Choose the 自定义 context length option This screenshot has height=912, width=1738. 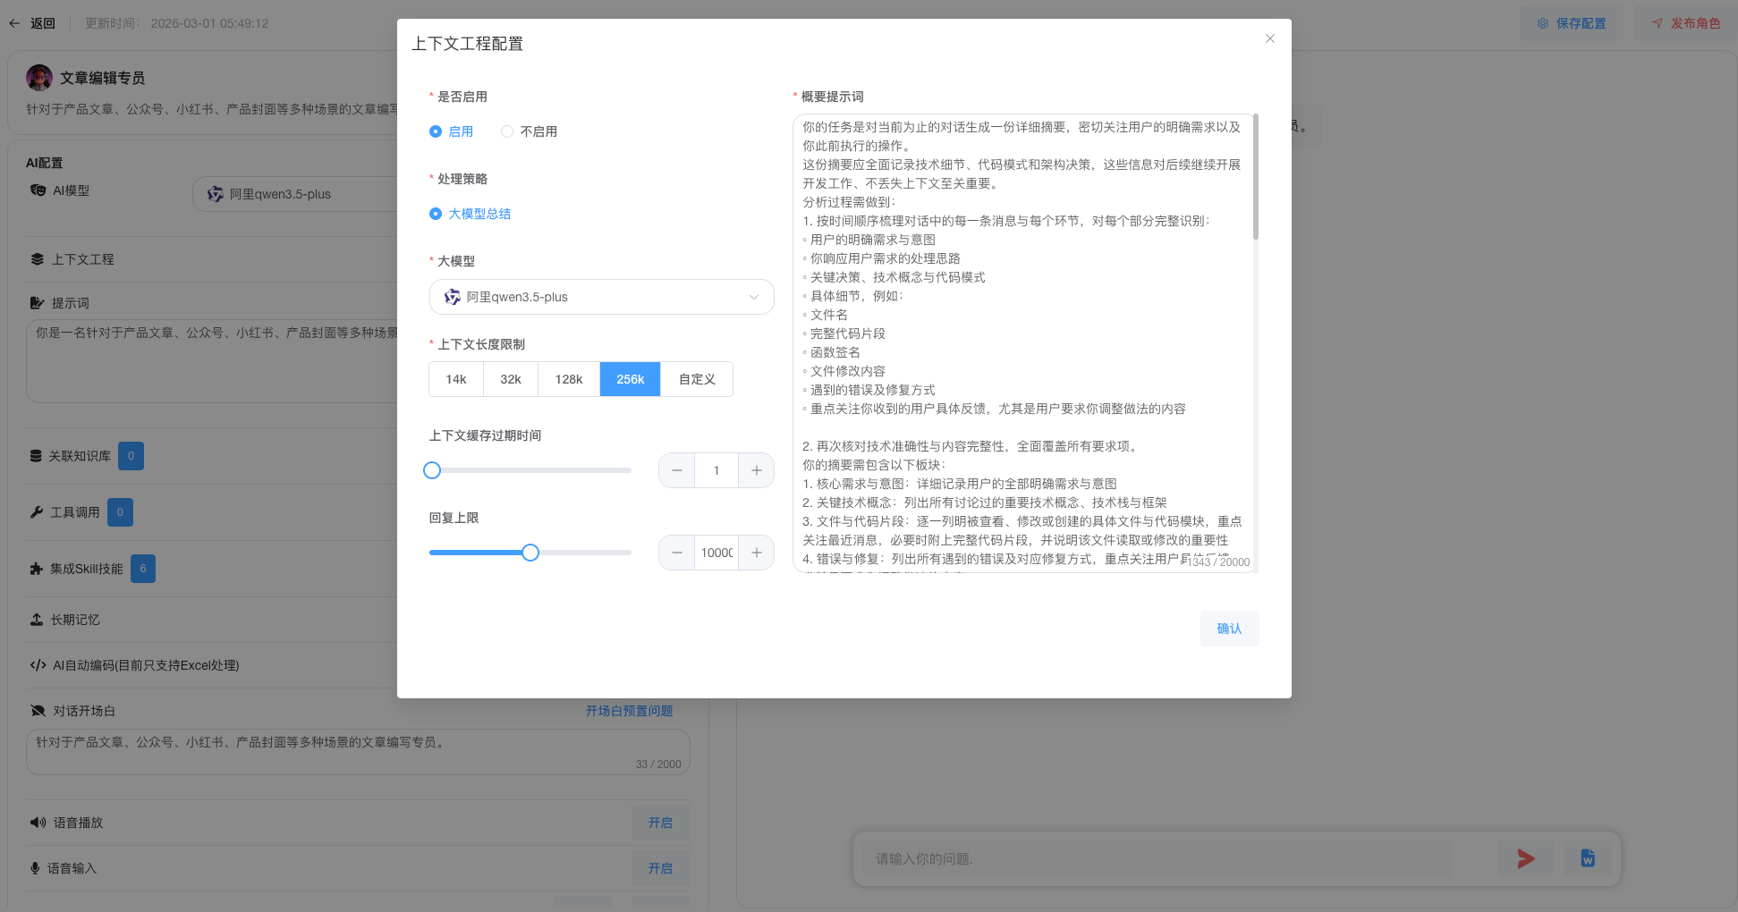click(x=697, y=379)
